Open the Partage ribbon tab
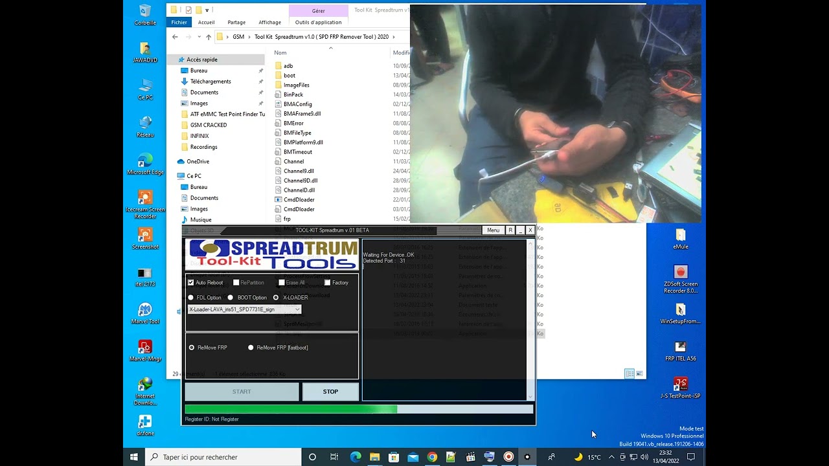 pos(236,22)
